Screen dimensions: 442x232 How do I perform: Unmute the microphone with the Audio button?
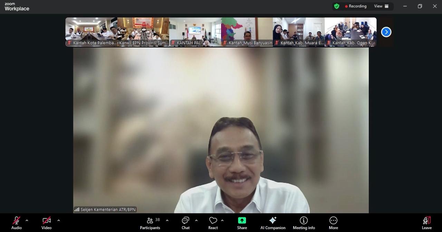tap(16, 223)
